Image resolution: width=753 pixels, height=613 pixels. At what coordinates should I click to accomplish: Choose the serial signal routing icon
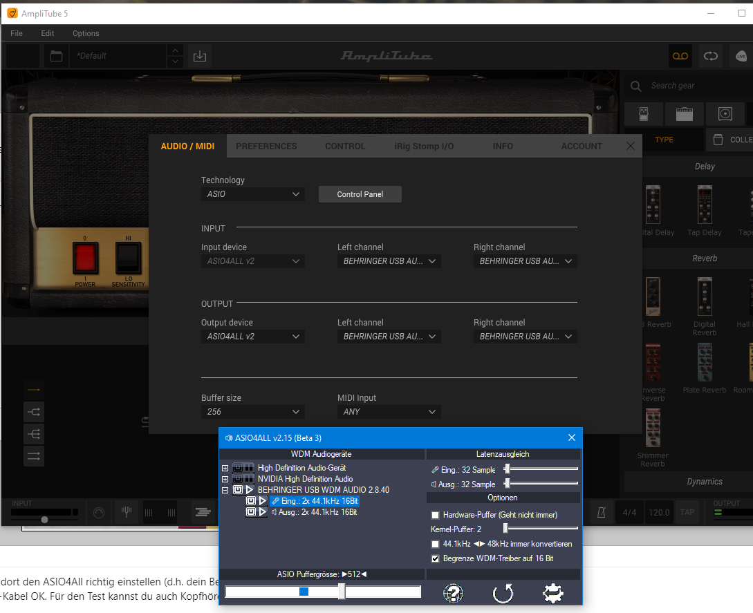click(x=34, y=390)
